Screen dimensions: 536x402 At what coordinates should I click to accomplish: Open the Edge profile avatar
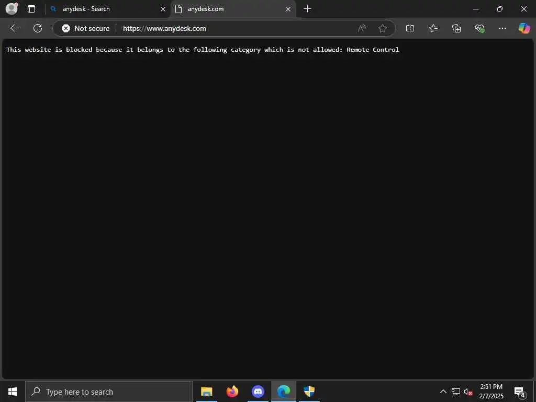pyautogui.click(x=12, y=9)
